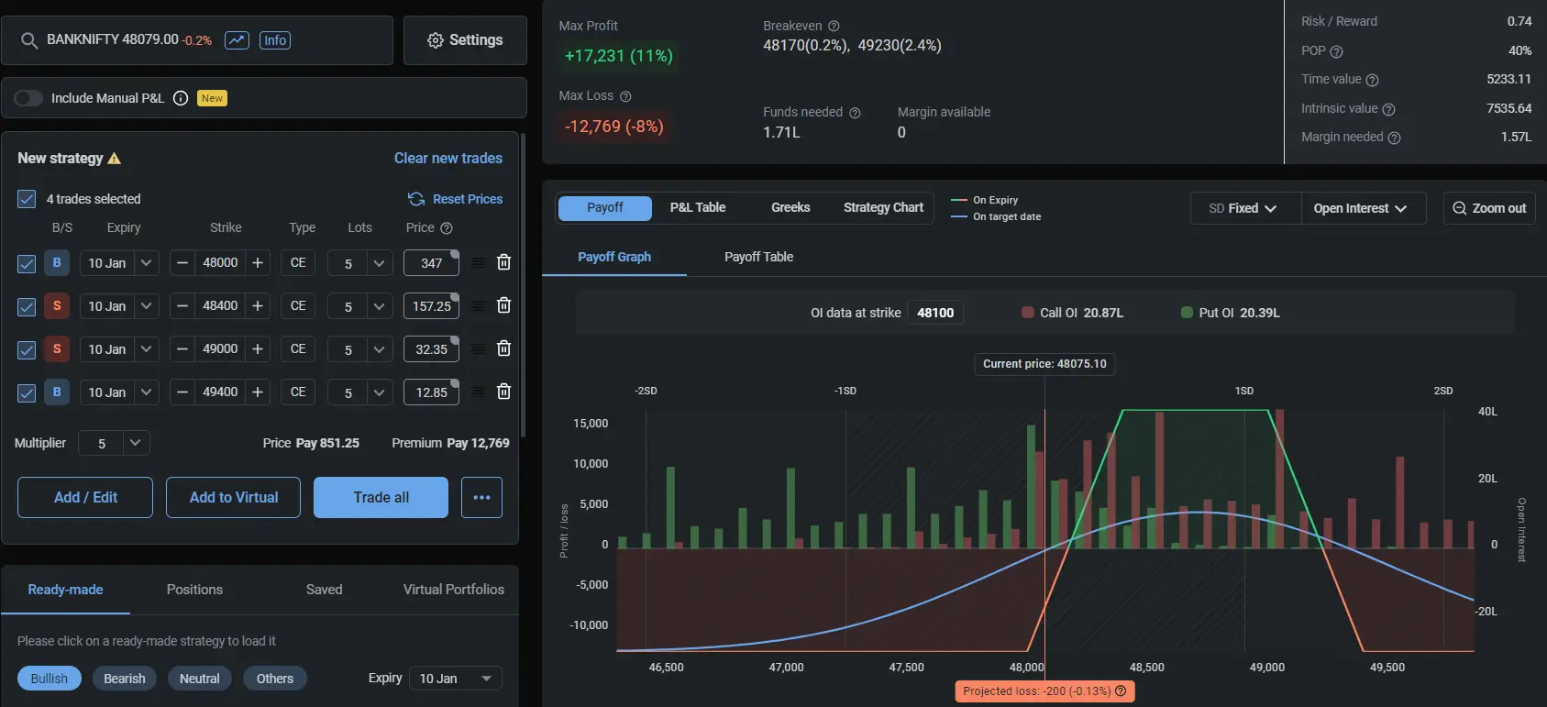Click price field showing 32.35
Image resolution: width=1547 pixels, height=707 pixels.
coord(431,349)
